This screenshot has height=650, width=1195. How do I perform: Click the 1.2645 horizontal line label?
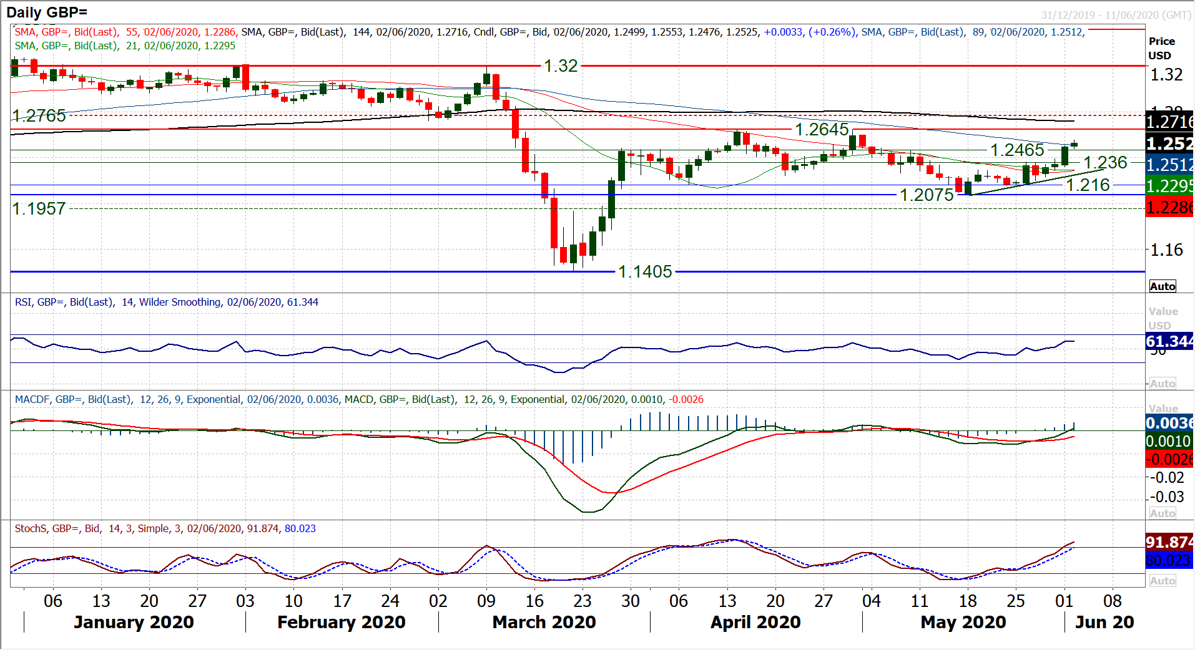821,129
